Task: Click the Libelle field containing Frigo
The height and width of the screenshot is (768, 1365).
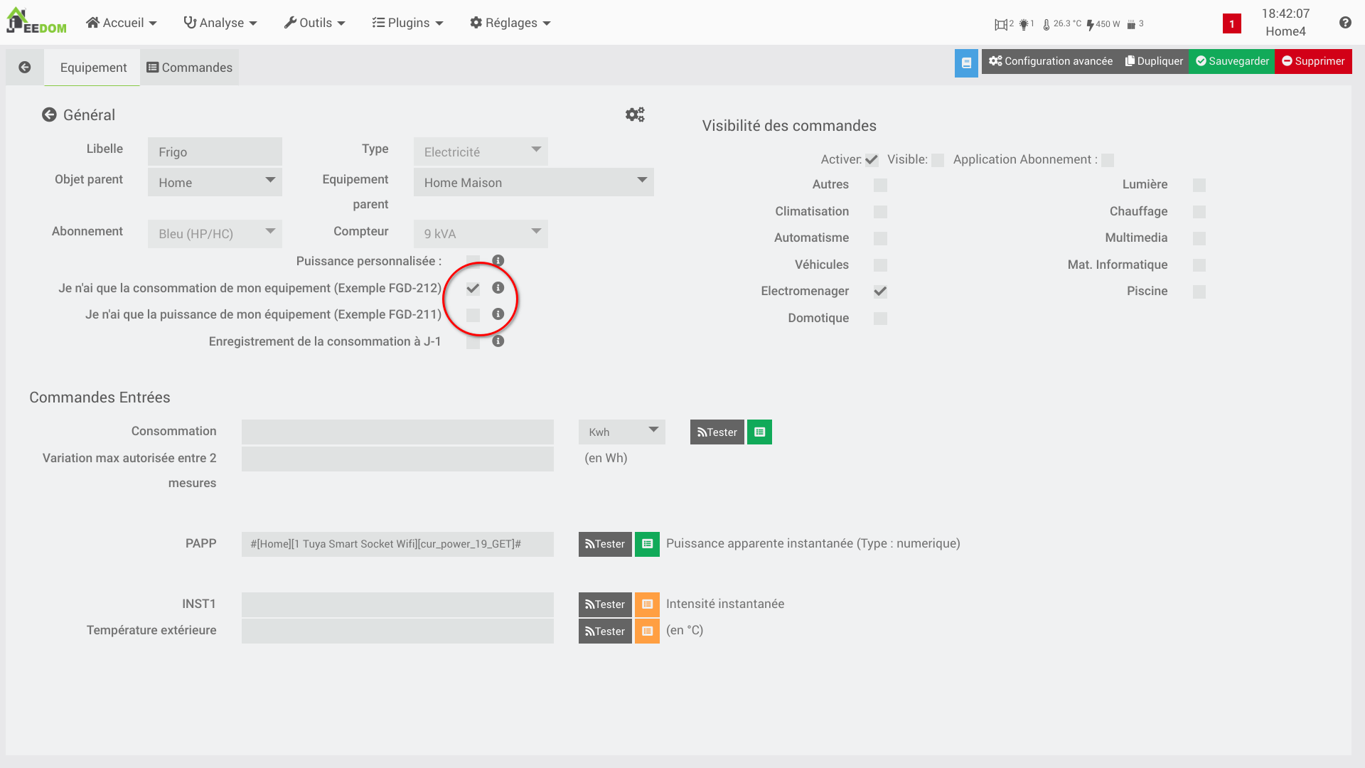Action: [x=214, y=151]
